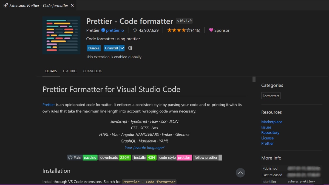Click the scroll-to-top arrow button
Screen dimensions: 329x185
click(240, 173)
